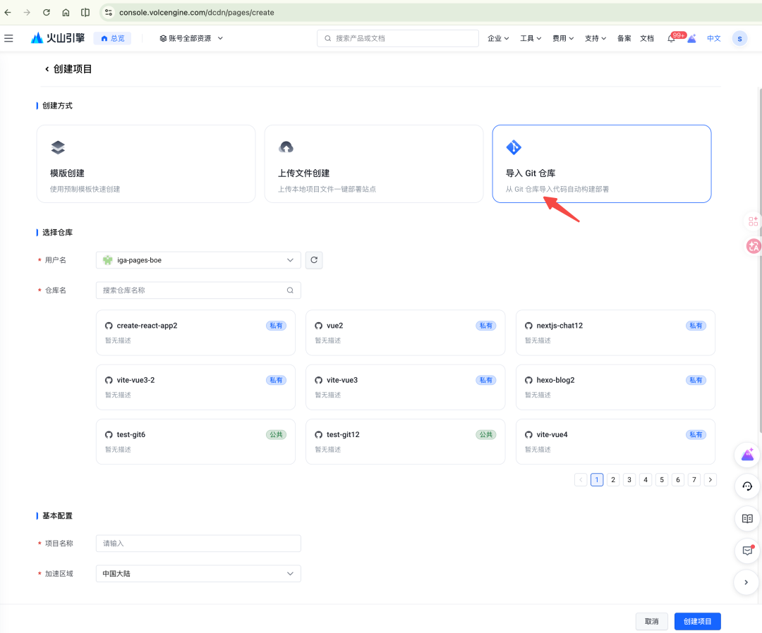762x633 pixels.
Task: Open the feedback chat icon in sidebar
Action: pos(746,551)
